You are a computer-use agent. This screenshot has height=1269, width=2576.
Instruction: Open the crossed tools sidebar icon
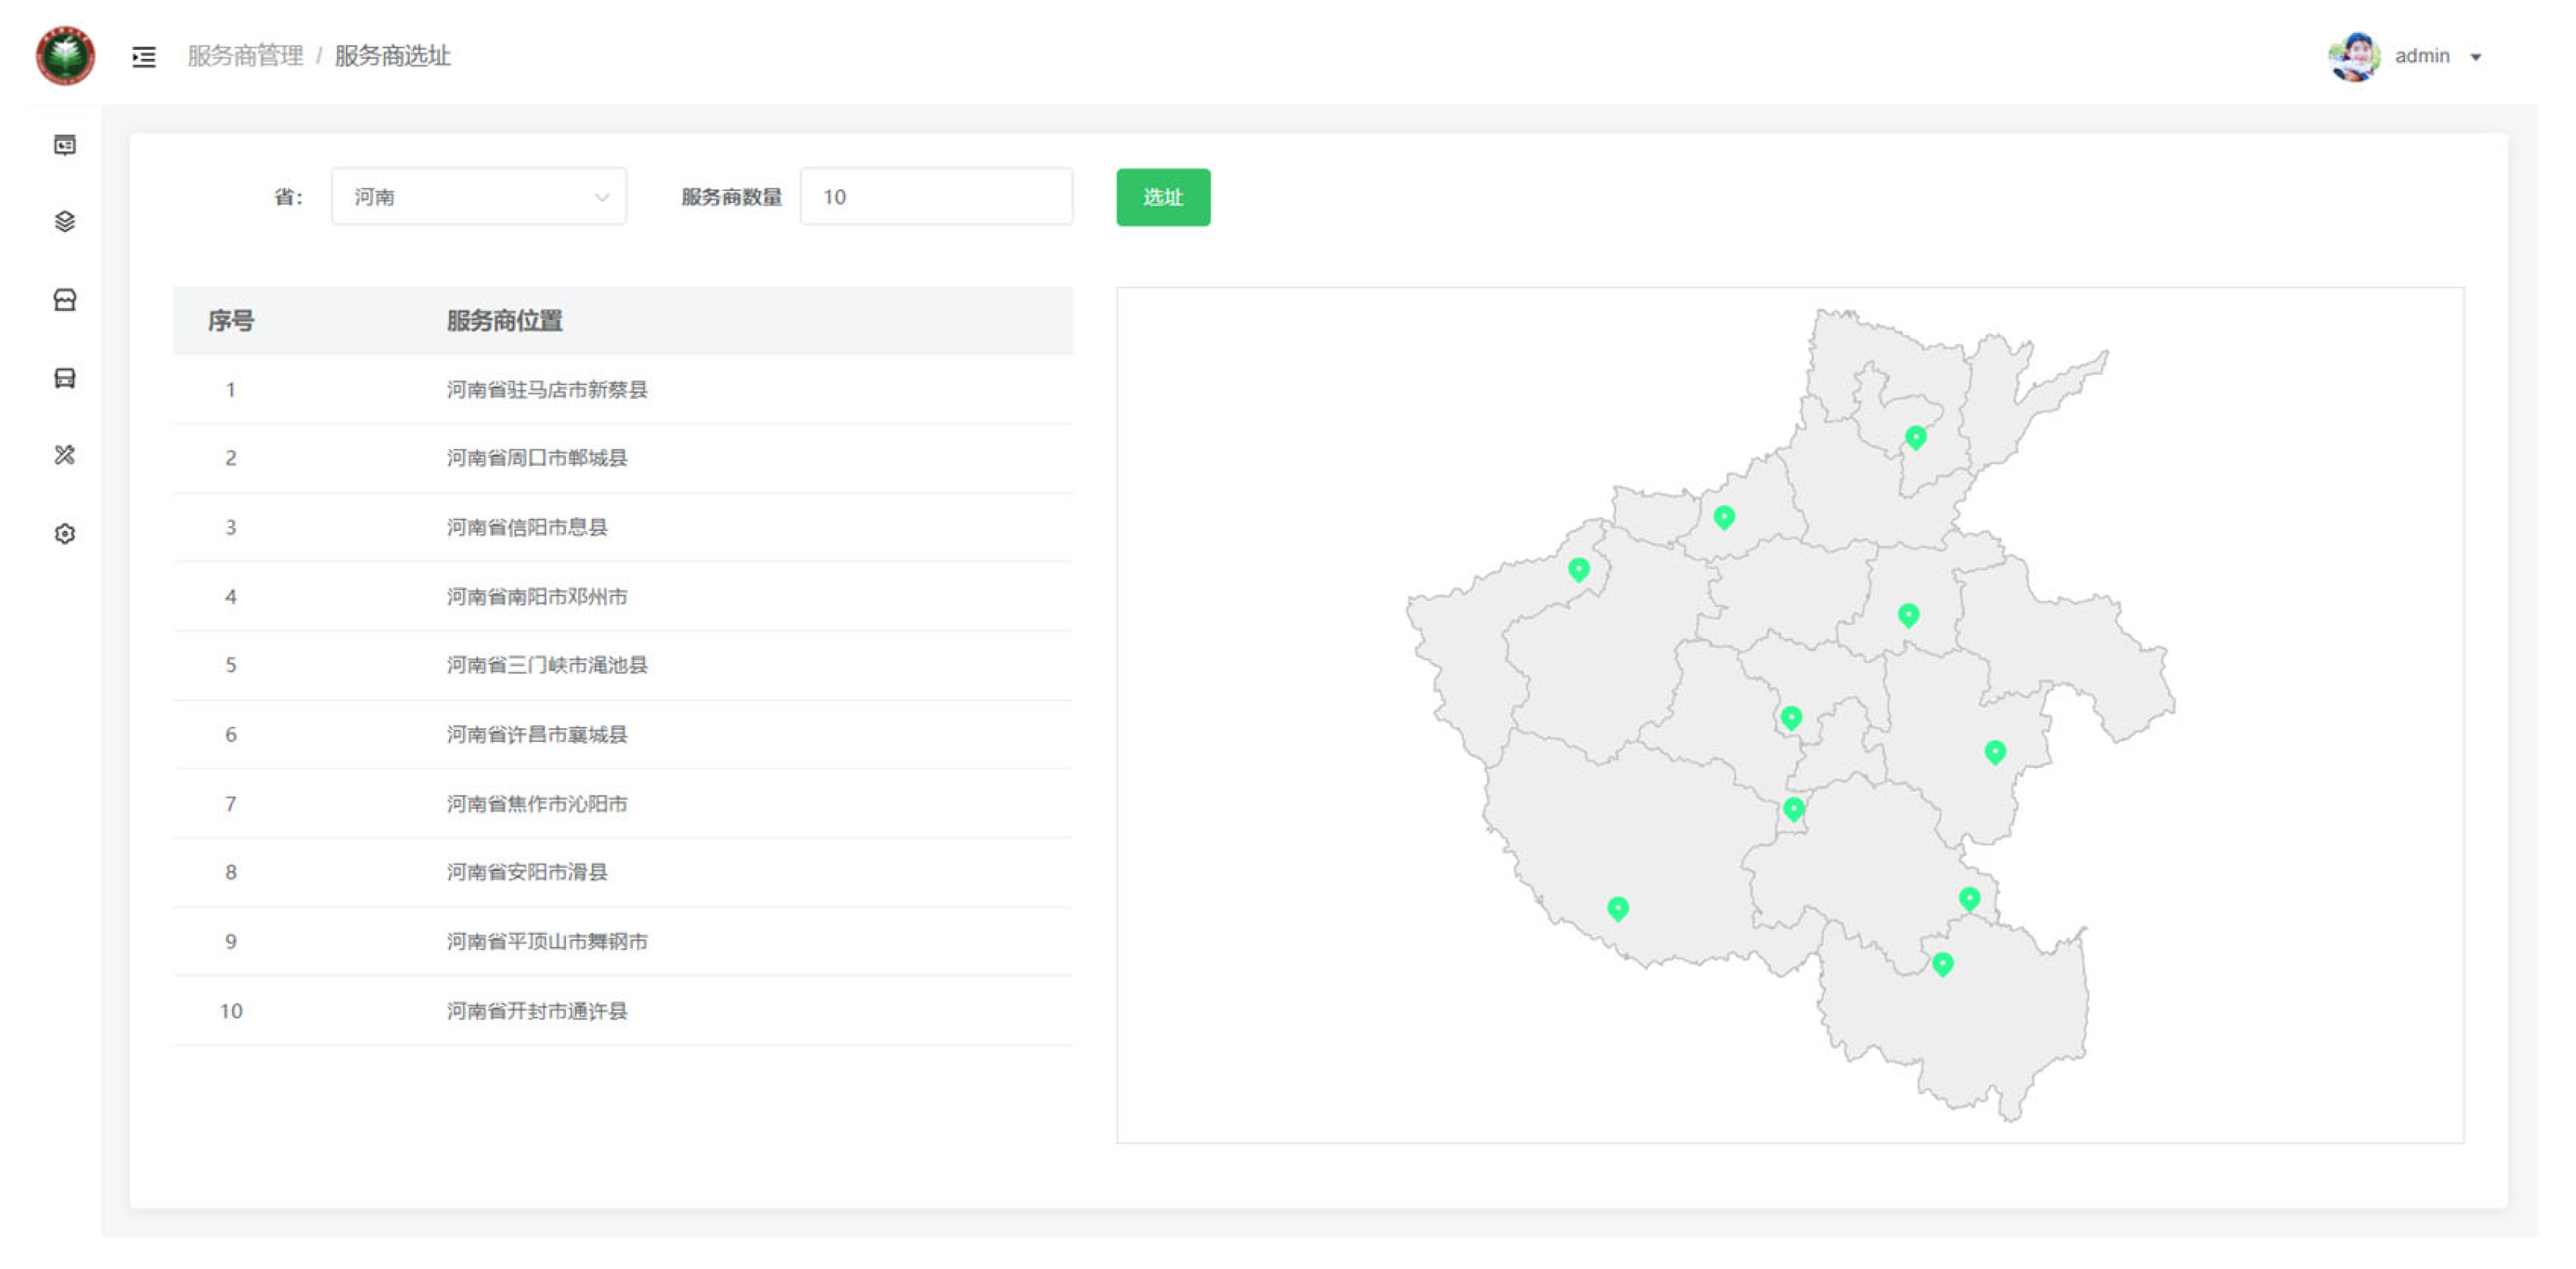click(x=65, y=456)
